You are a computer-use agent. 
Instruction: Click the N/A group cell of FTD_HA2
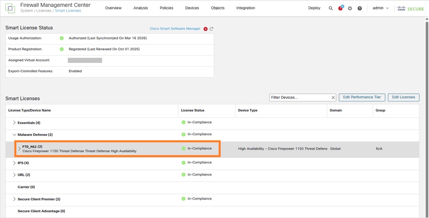[x=379, y=149]
